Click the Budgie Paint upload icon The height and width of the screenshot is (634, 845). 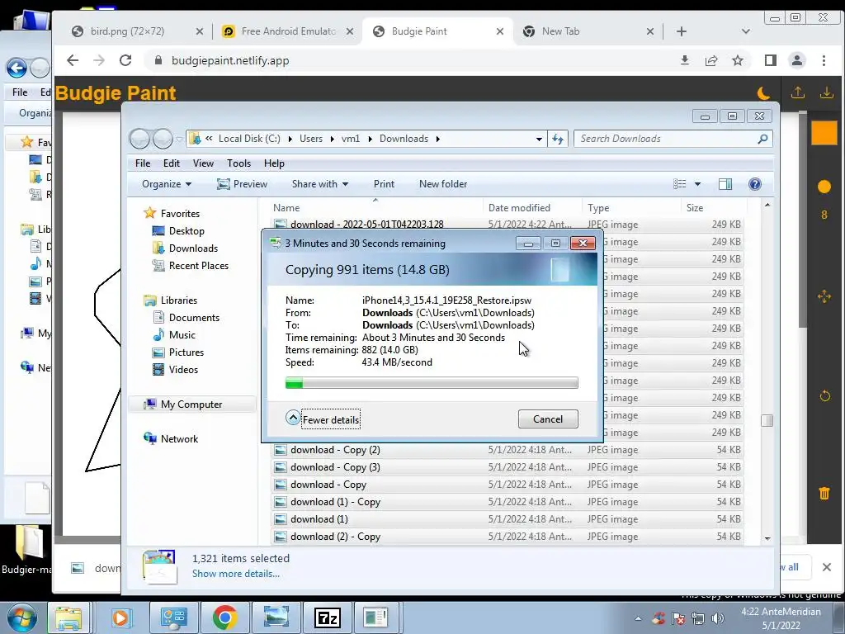(798, 92)
